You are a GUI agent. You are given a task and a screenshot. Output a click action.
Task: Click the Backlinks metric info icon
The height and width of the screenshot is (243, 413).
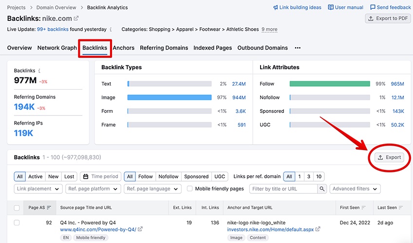click(39, 71)
